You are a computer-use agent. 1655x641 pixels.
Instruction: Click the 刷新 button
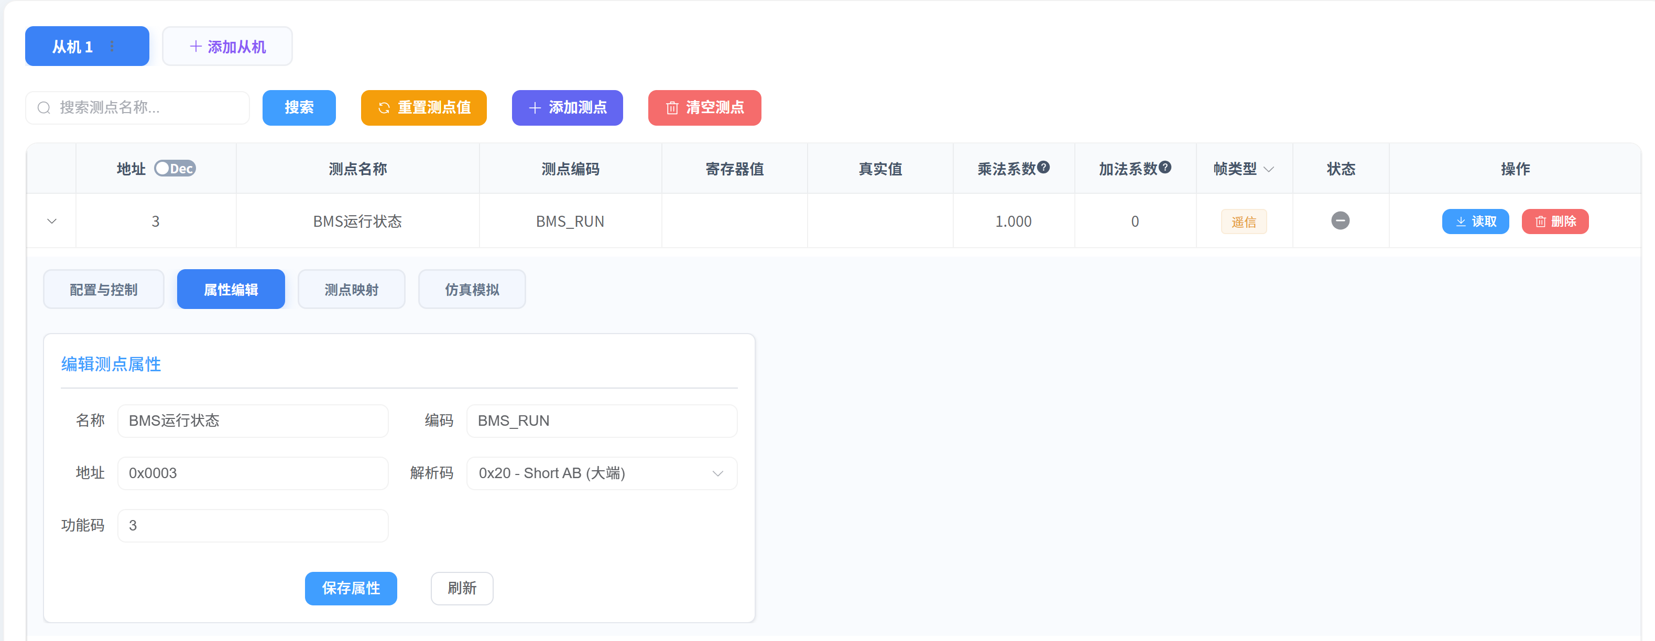(462, 588)
